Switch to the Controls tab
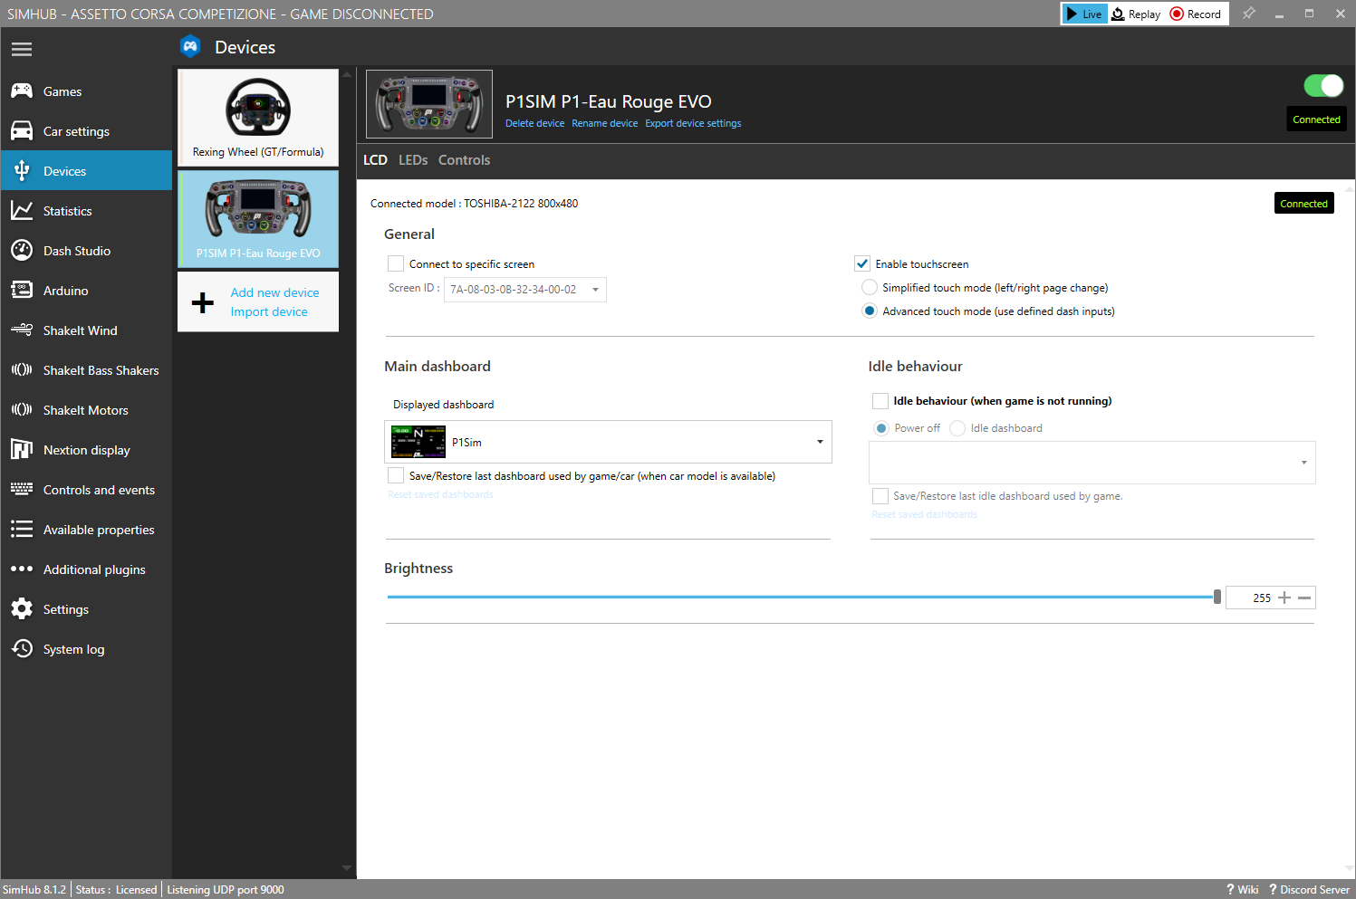1356x899 pixels. click(464, 160)
